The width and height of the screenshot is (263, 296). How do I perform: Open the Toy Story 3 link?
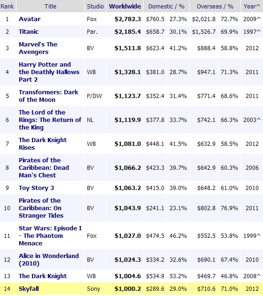pyautogui.click(x=36, y=188)
